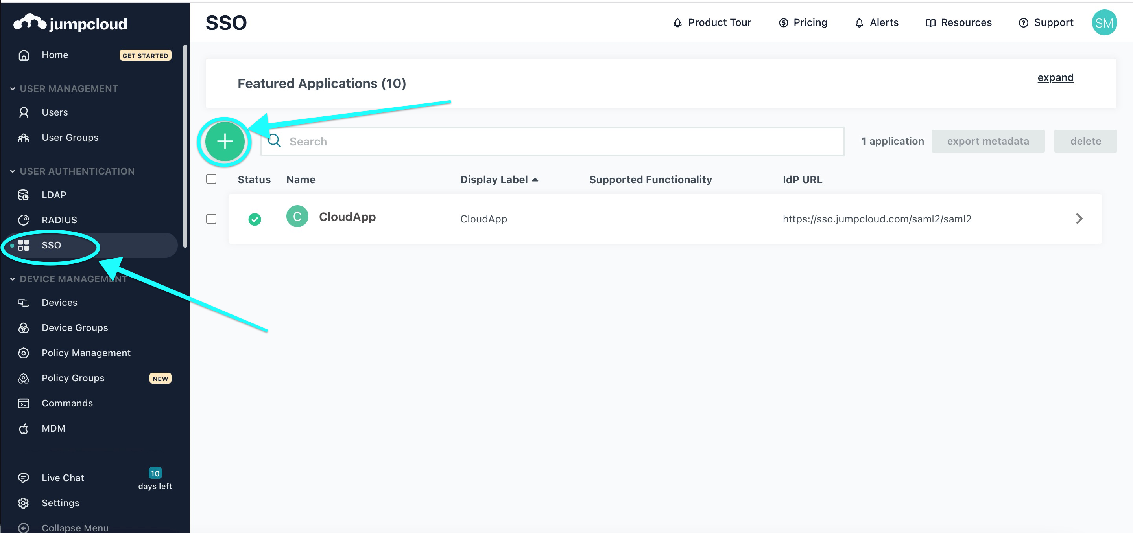Image resolution: width=1133 pixels, height=533 pixels.
Task: Open Support in top navigation
Action: pos(1054,22)
